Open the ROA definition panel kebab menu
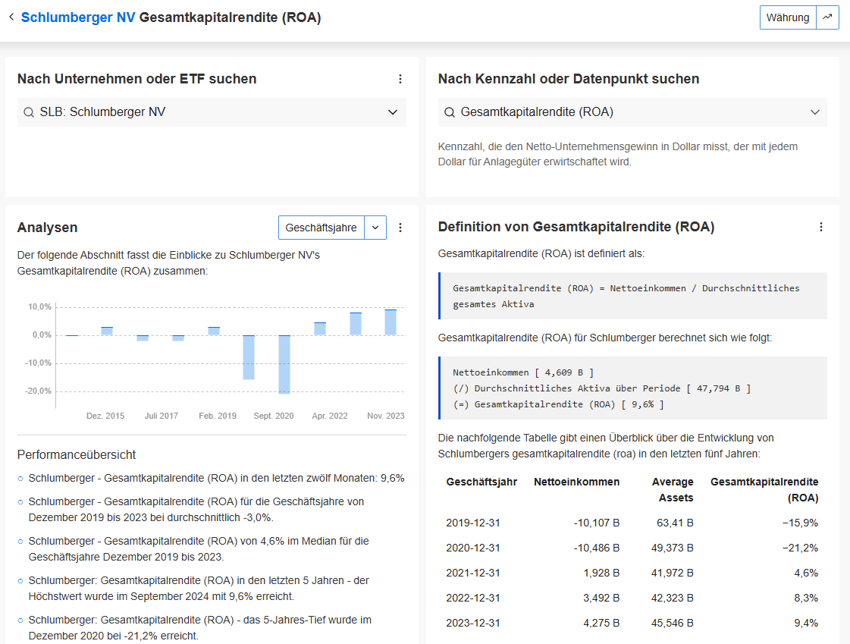The height and width of the screenshot is (644, 850). tap(820, 226)
